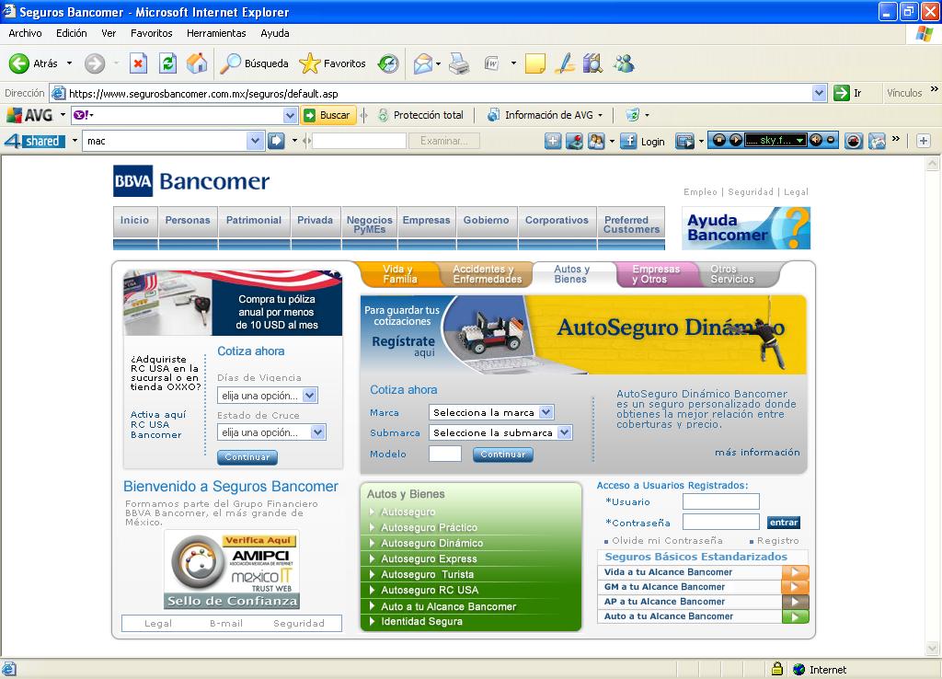
Task: Click the security padlock in status bar
Action: 777,669
